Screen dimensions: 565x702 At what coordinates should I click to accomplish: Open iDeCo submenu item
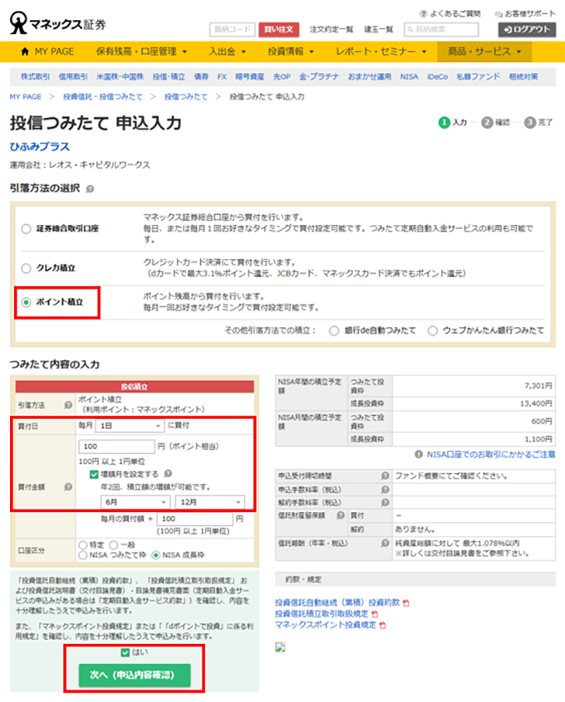tap(437, 76)
